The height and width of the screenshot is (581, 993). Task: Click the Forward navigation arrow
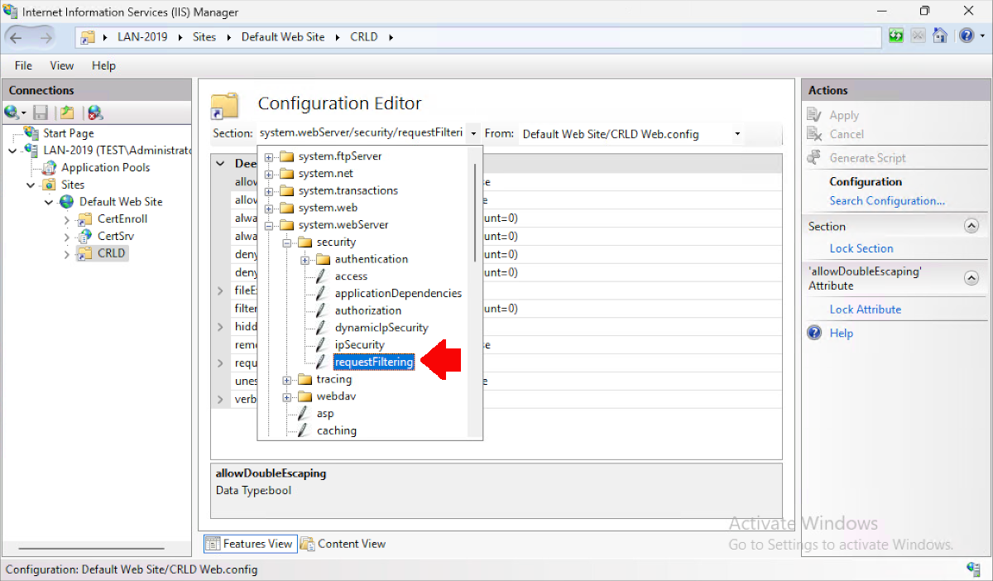pos(45,37)
